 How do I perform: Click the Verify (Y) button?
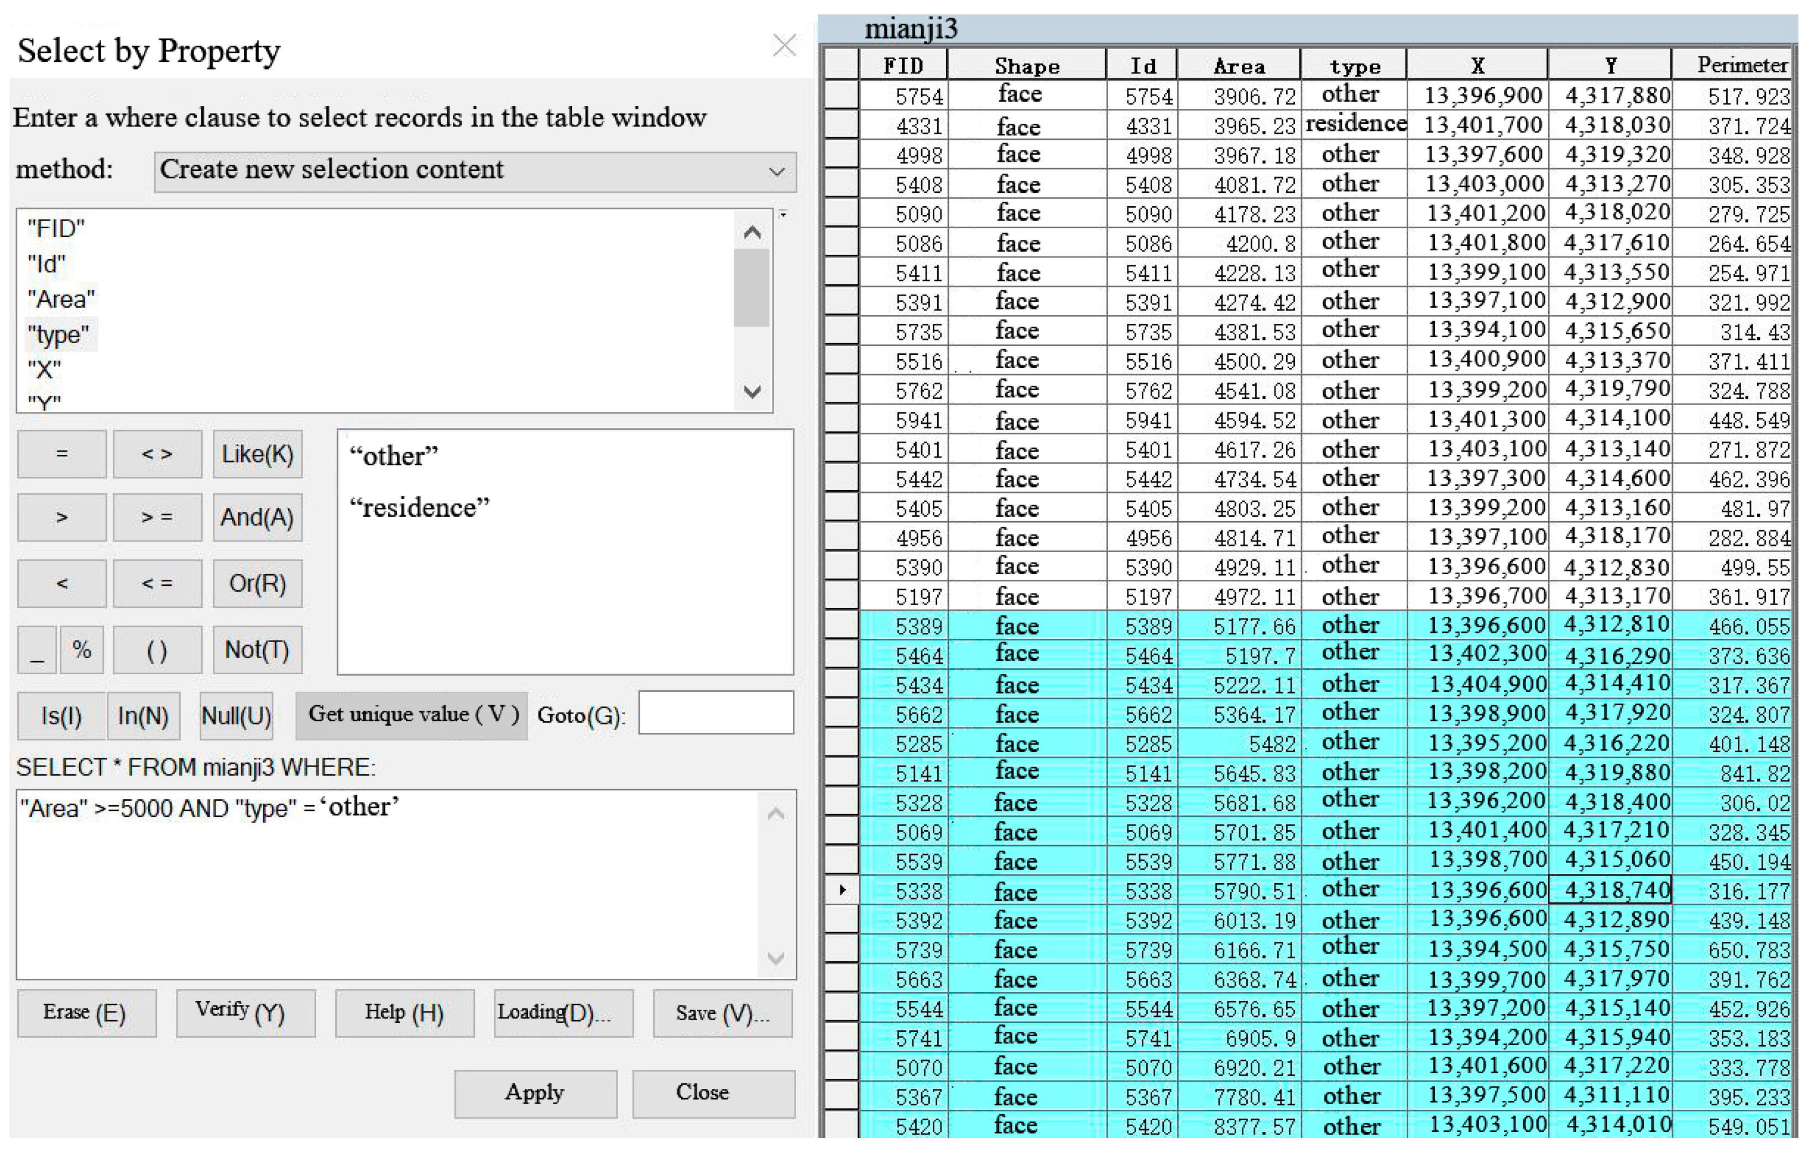point(245,1013)
